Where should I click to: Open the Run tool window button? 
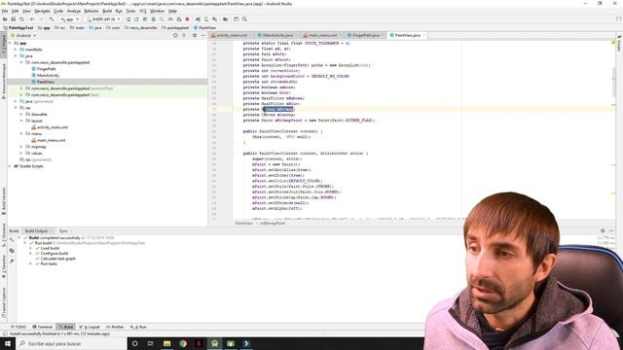tap(138, 327)
